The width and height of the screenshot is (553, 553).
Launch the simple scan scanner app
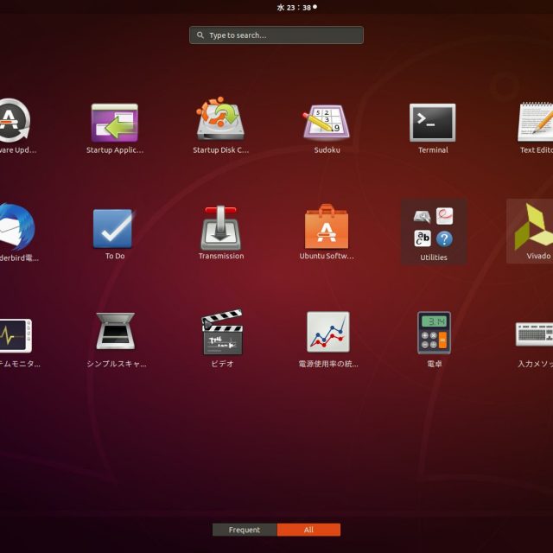pos(115,334)
